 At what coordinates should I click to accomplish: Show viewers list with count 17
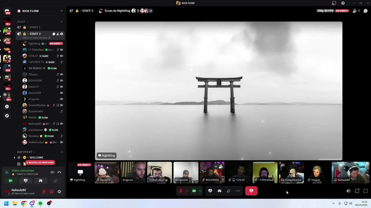pos(357,11)
